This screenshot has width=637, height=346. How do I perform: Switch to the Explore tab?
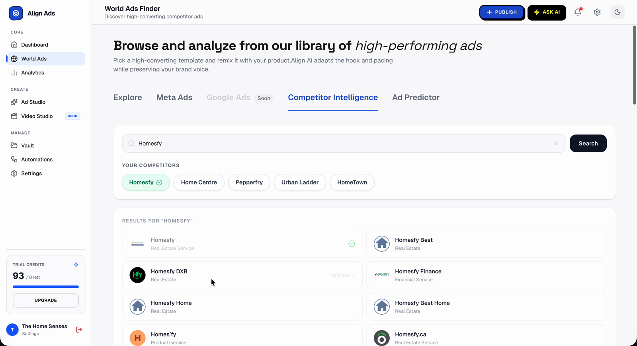point(127,98)
